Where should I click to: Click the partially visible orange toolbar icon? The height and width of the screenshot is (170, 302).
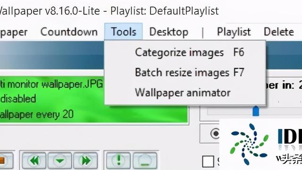(6, 161)
